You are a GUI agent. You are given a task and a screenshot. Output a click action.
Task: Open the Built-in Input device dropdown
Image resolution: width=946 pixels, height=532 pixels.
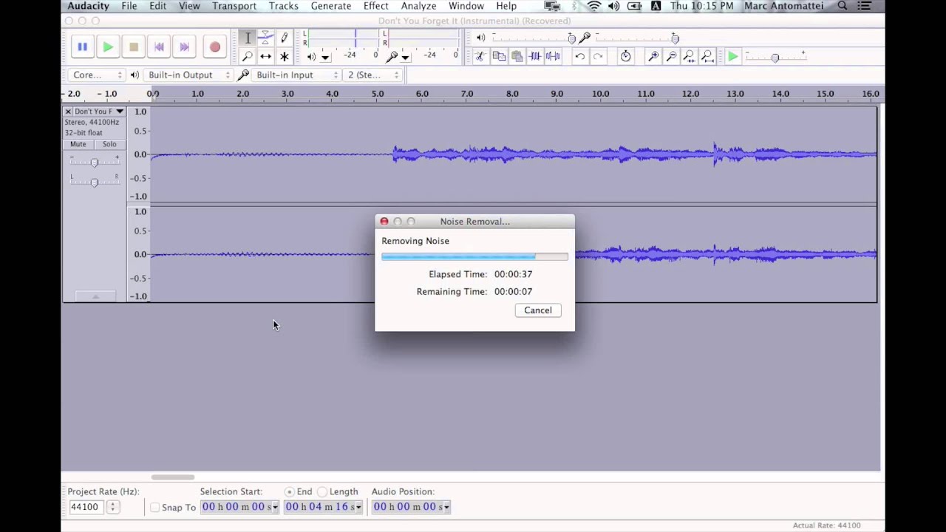[296, 75]
